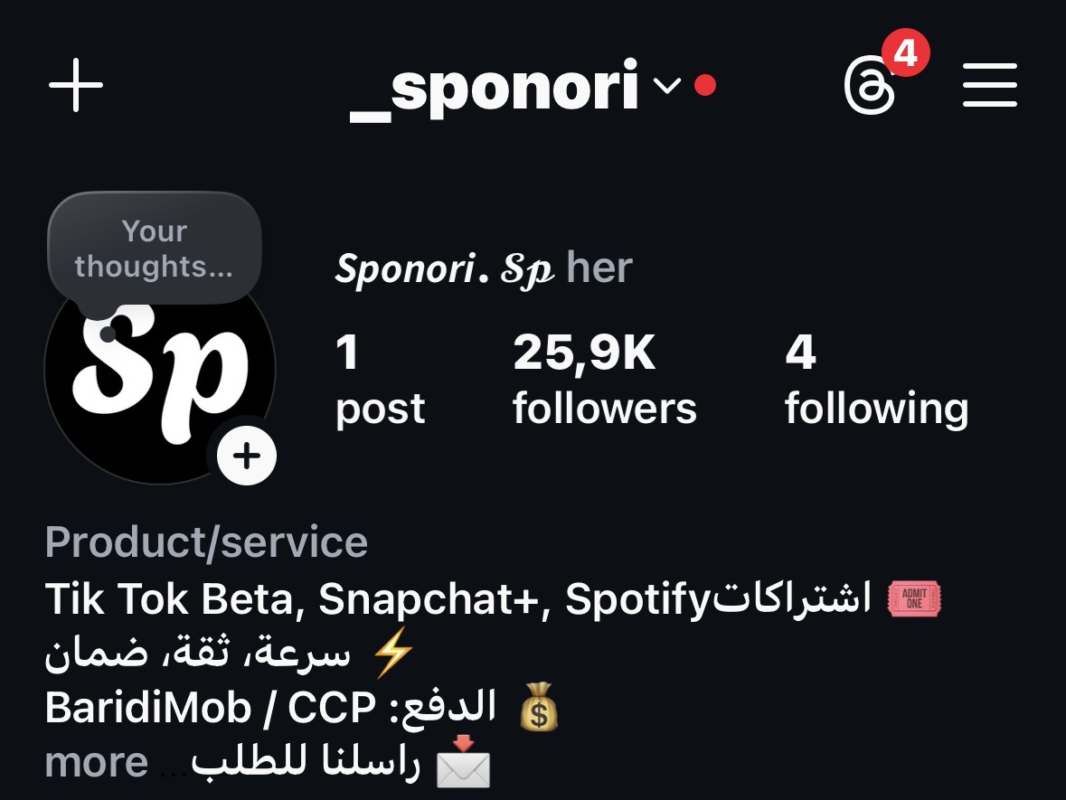Open the 25,9K followers list
This screenshot has width=1066, height=800.
(604, 380)
